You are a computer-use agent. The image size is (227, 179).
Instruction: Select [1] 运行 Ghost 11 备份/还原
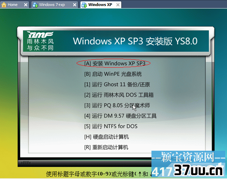(x=117, y=85)
